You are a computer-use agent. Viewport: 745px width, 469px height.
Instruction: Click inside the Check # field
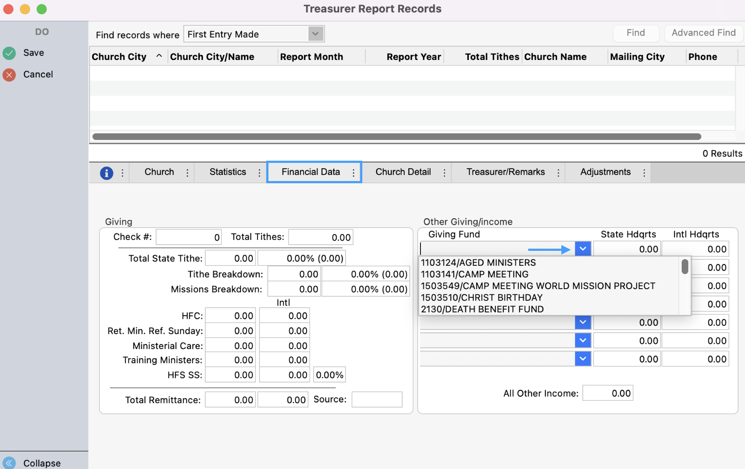[188, 236]
